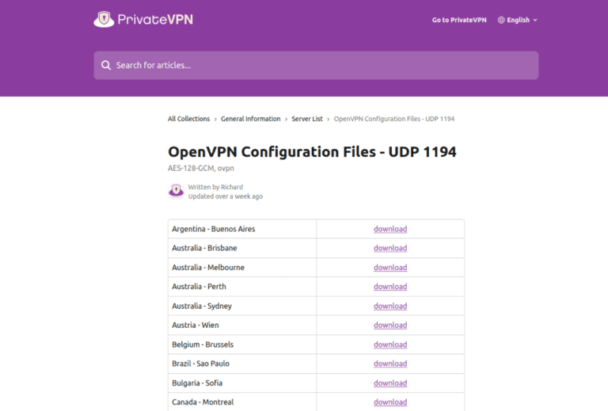
Task: Download the Austria - Wien config
Action: pyautogui.click(x=390, y=325)
